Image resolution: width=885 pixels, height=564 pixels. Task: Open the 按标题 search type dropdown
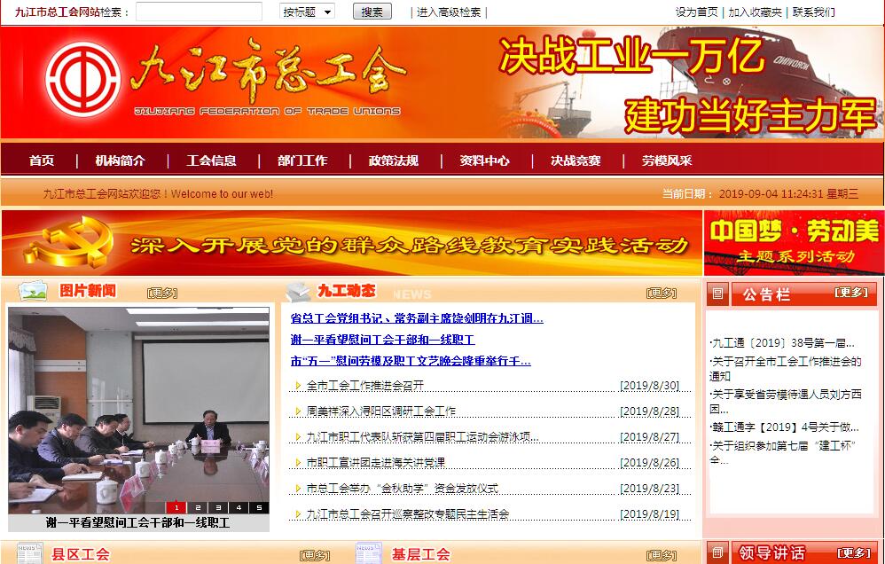tap(307, 12)
